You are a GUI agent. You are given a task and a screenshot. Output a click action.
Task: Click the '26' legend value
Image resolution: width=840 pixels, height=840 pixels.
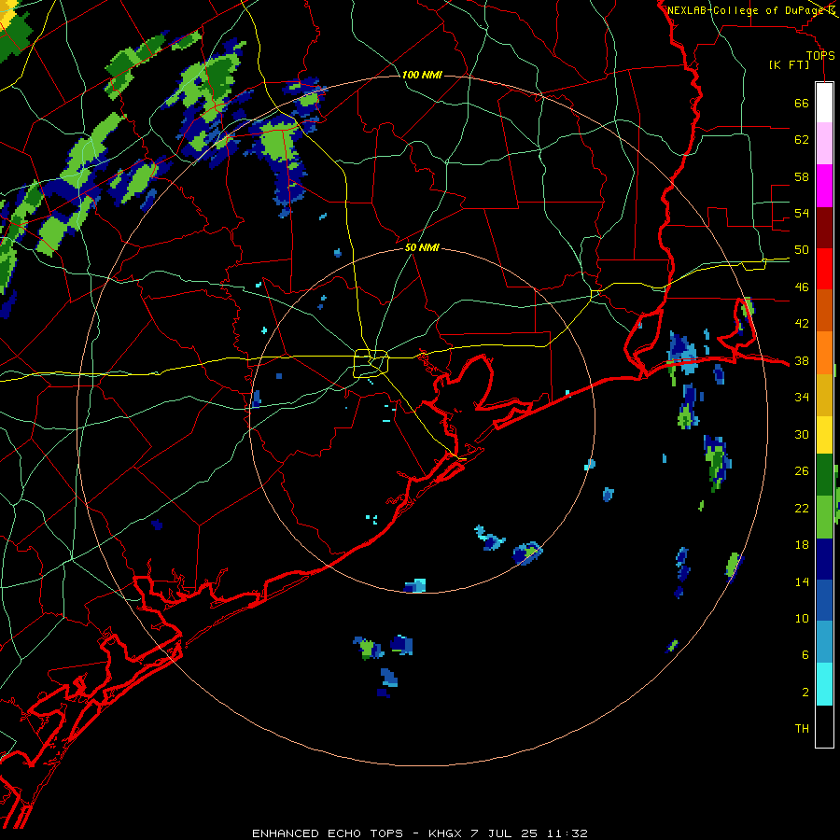[802, 471]
